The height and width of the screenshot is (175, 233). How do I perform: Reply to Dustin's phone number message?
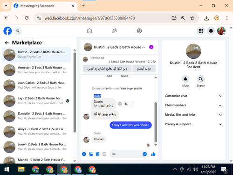click(x=126, y=104)
